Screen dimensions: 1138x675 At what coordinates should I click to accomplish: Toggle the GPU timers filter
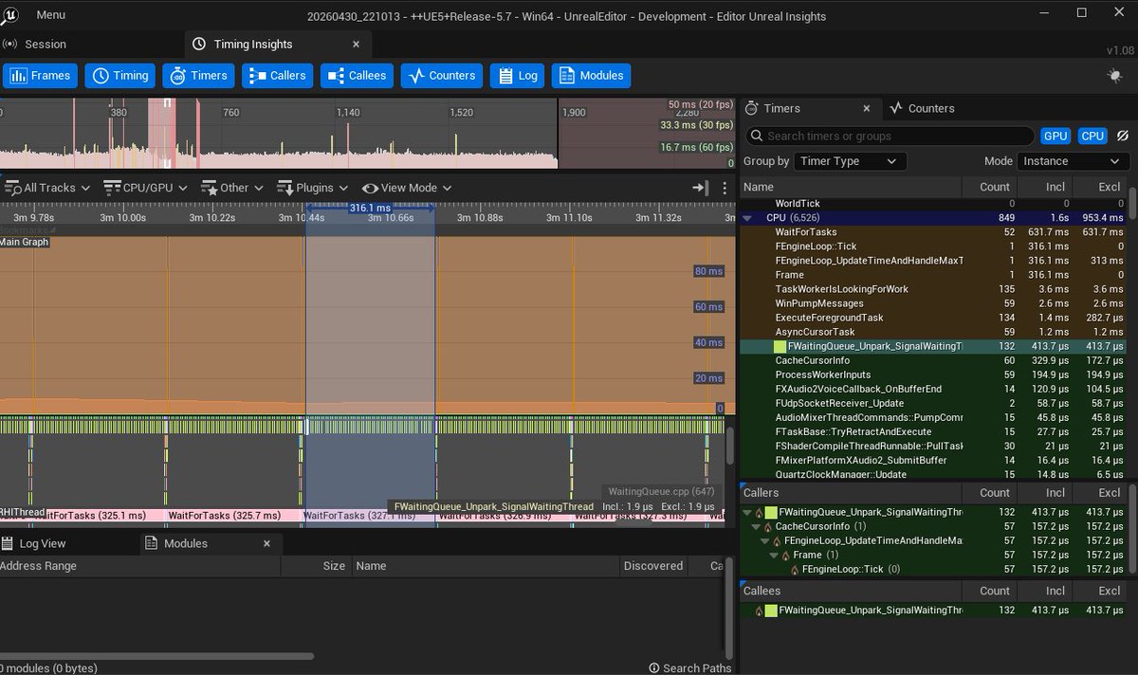click(1055, 136)
